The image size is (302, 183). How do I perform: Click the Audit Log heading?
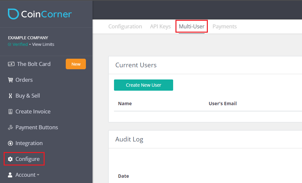[129, 139]
